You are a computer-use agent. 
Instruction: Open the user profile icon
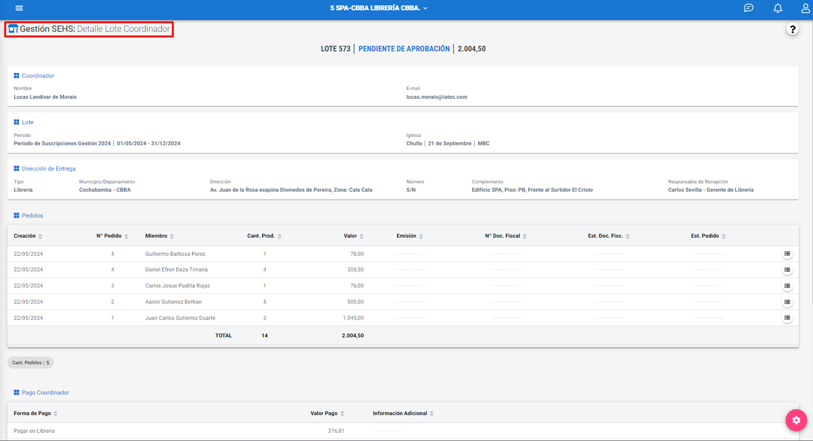806,8
